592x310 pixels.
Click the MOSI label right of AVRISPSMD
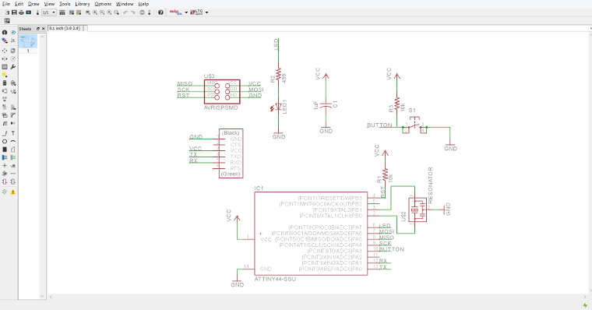[256, 90]
